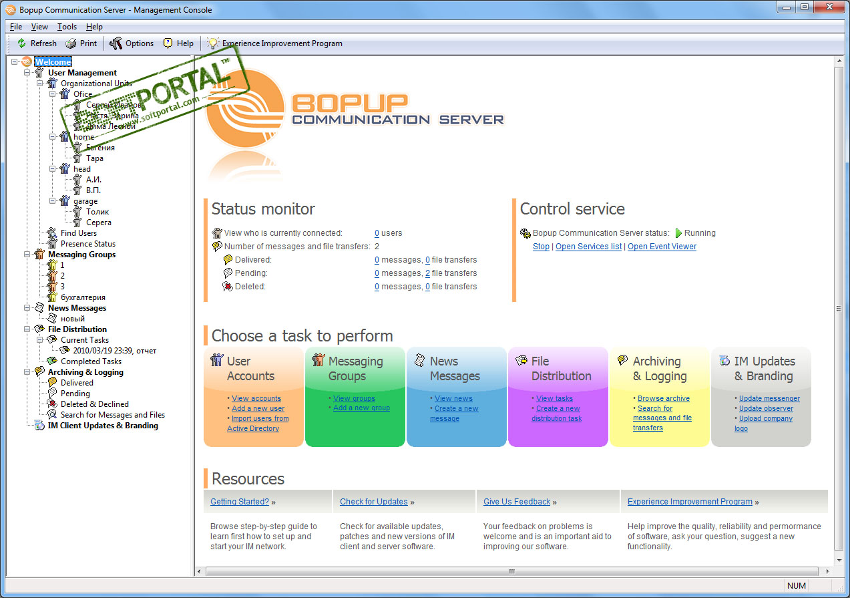
Task: Open the File menu
Action: click(x=16, y=27)
